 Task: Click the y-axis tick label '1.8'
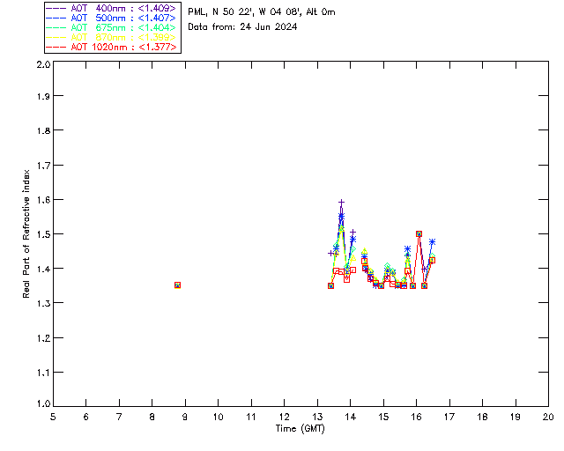pos(43,130)
